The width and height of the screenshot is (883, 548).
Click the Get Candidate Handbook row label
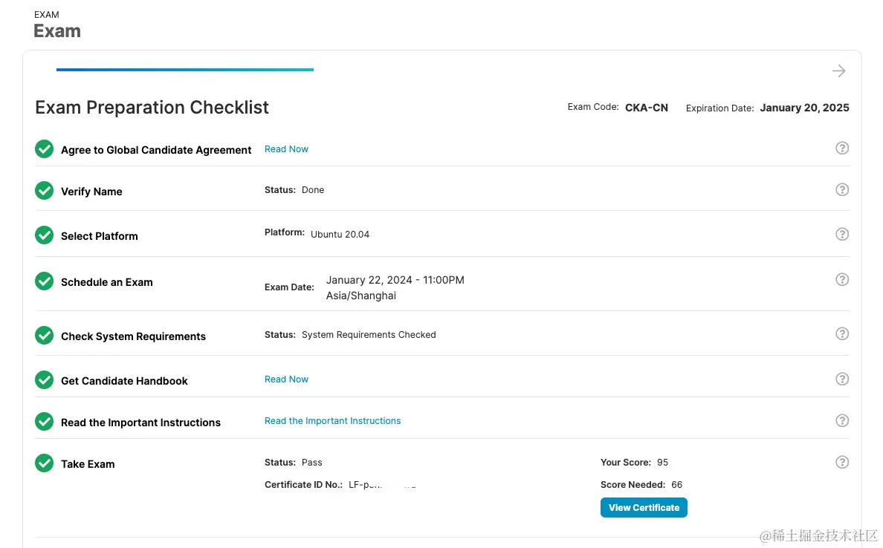pyautogui.click(x=124, y=381)
